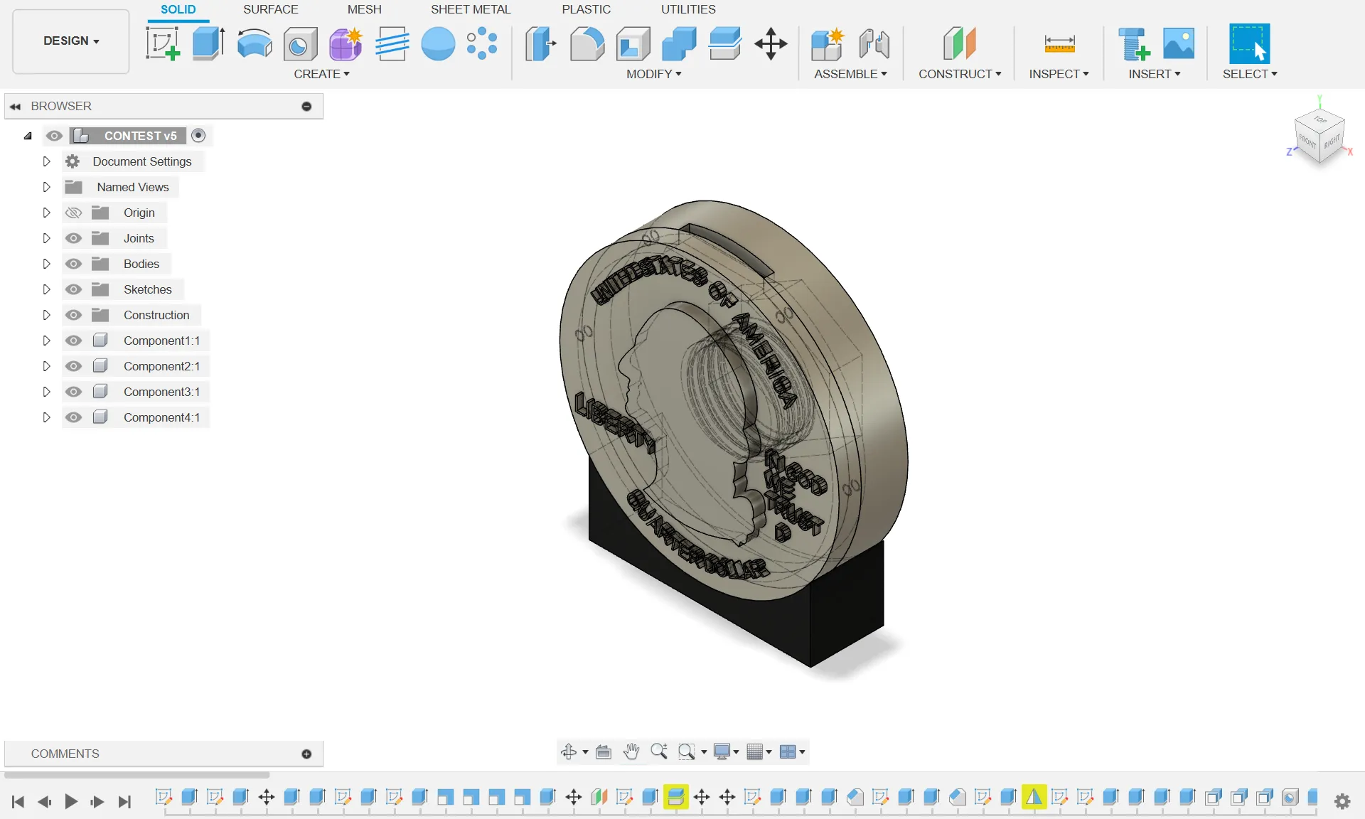
Task: Select the Revolve tool icon
Action: [x=254, y=43]
